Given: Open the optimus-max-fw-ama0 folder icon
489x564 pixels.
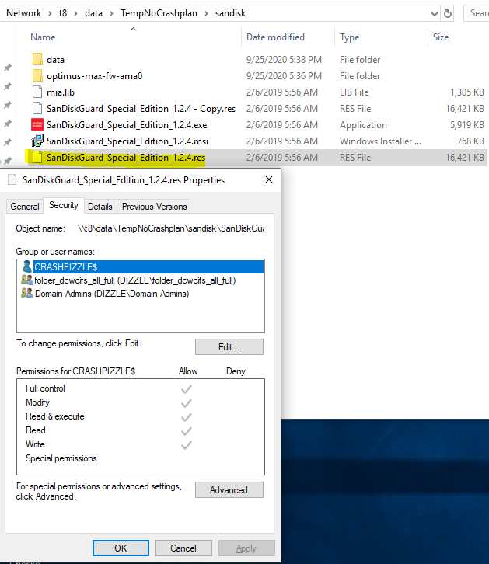Looking at the screenshot, I should click(37, 75).
